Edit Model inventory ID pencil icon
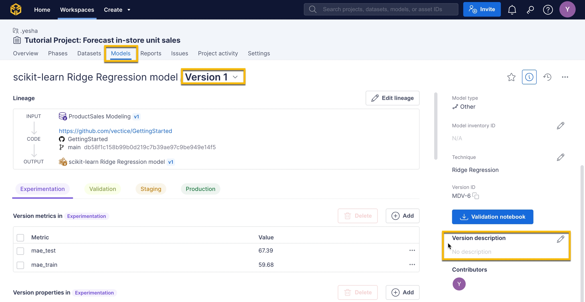 [x=560, y=126]
